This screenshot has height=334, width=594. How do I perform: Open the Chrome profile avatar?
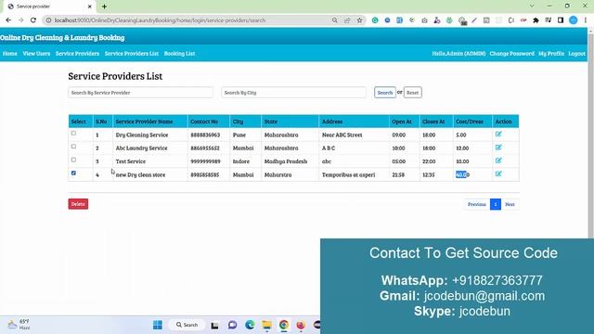click(574, 20)
